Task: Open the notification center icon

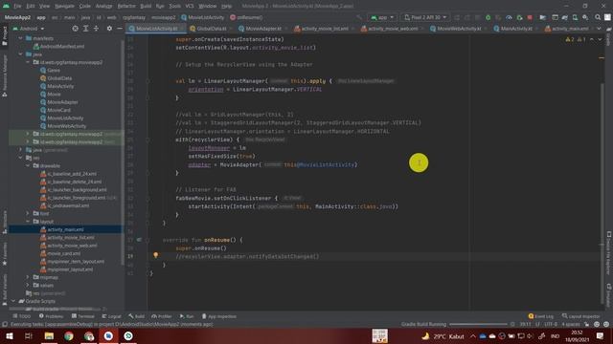Action: click(x=601, y=335)
